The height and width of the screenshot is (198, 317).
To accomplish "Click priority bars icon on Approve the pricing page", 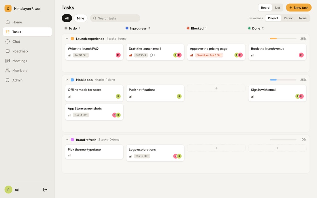I will point(191,55).
